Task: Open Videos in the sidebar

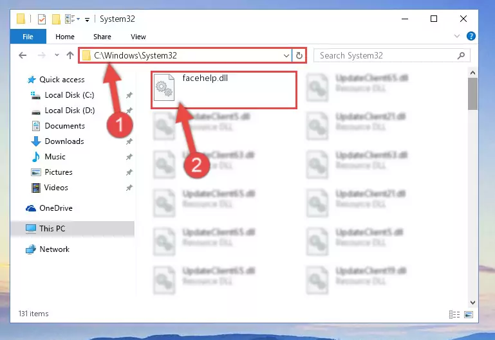Action: pyautogui.click(x=56, y=188)
